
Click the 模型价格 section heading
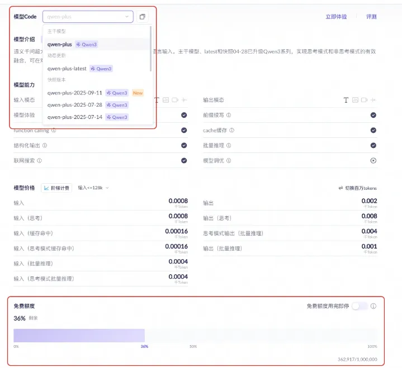point(24,188)
